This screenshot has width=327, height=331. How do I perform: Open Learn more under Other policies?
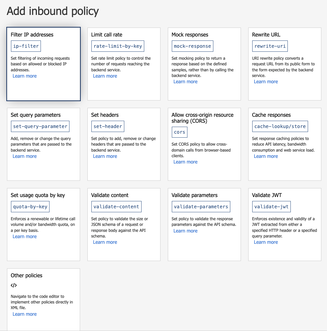pos(25,314)
